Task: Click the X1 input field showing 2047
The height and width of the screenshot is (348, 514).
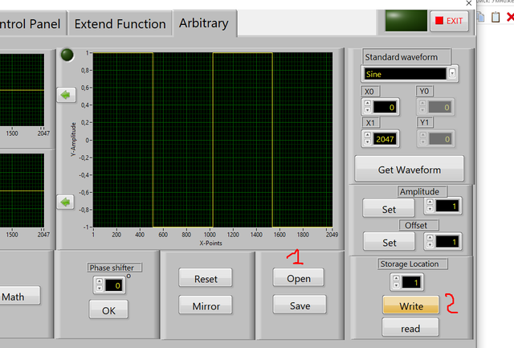Action: (385, 139)
